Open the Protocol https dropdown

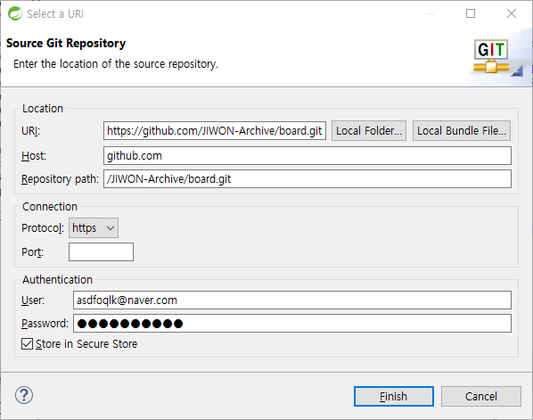point(94,228)
